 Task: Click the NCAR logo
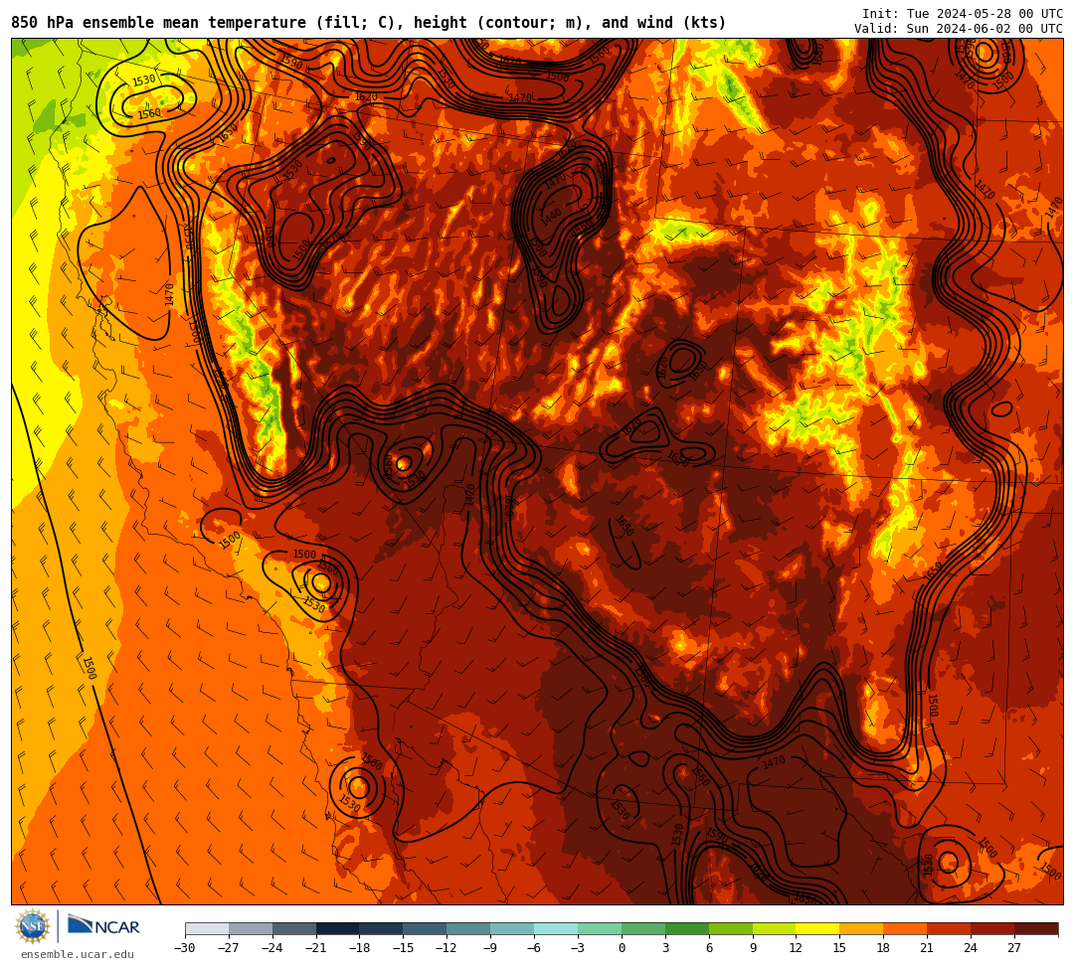[x=103, y=926]
